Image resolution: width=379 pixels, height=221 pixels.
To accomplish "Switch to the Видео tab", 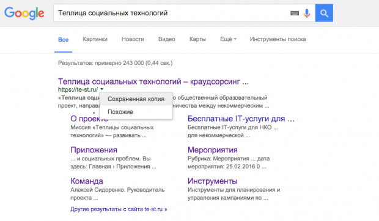I will pyautogui.click(x=166, y=39).
